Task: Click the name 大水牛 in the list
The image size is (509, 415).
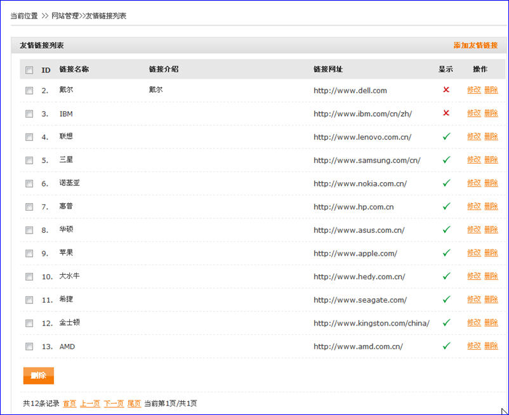Action: pyautogui.click(x=69, y=276)
